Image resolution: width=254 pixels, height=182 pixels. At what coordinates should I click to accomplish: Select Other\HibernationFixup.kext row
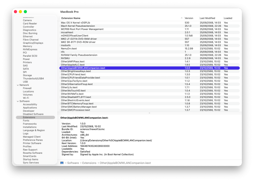(150, 84)
